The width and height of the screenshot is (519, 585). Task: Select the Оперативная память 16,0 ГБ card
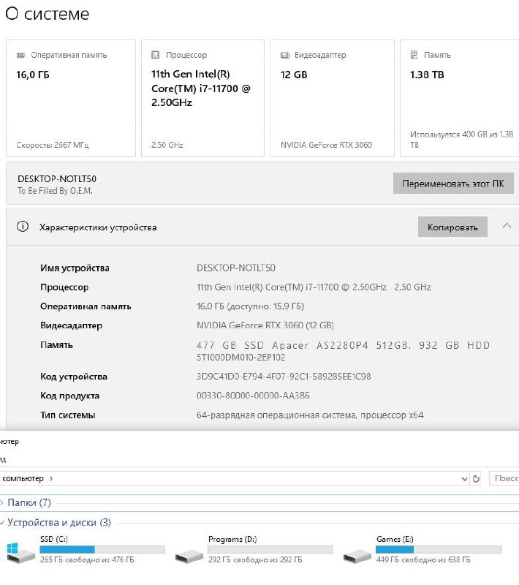click(71, 99)
